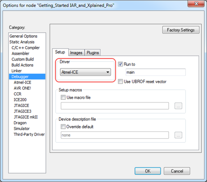
Task: Click the Factory Settings button
Action: coord(181,30)
